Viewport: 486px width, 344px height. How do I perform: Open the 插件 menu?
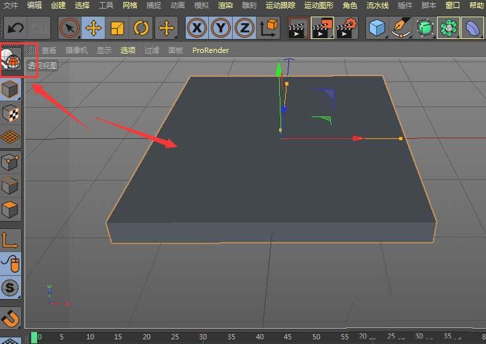click(405, 5)
